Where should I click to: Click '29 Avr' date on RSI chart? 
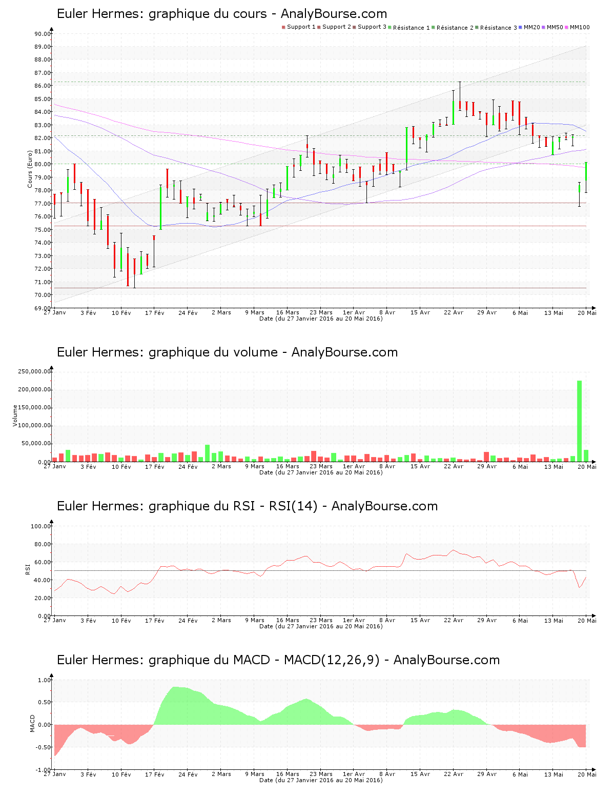[x=487, y=620]
